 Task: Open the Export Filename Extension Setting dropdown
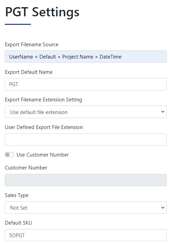tap(85, 112)
